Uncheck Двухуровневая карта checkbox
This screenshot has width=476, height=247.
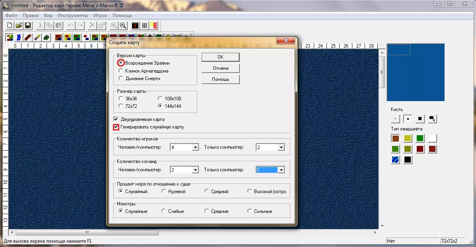click(116, 119)
